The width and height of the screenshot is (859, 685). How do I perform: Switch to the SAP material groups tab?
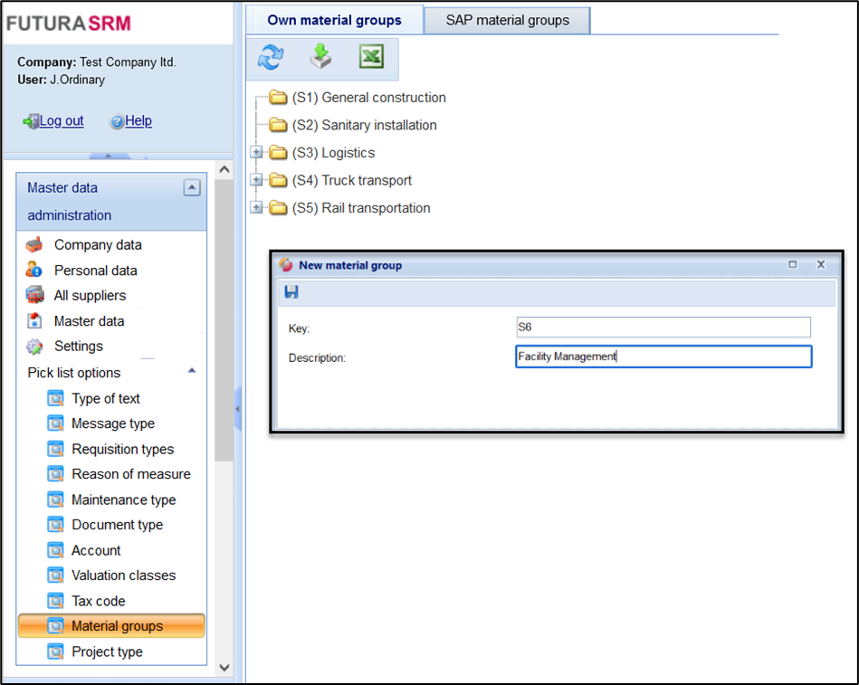click(x=507, y=20)
